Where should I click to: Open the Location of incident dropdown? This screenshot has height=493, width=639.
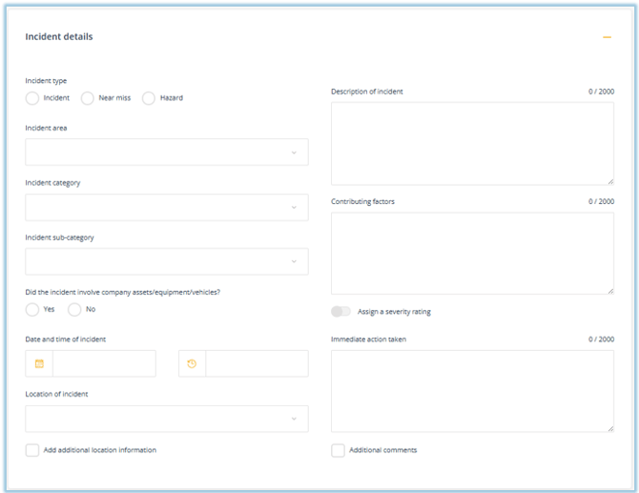167,419
